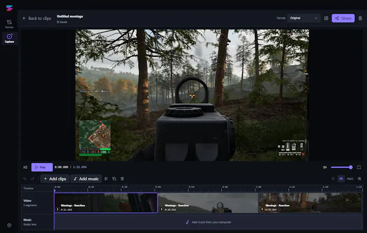Adjust the volume slider

(x=342, y=167)
